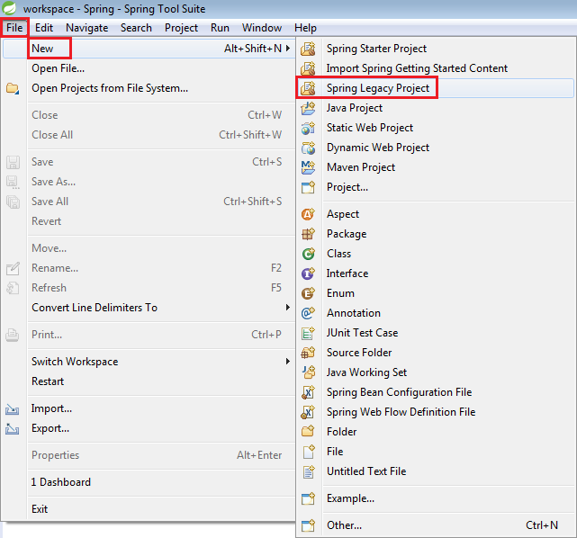This screenshot has height=538, width=577.
Task: Select Maven Project menu entry
Action: point(361,167)
